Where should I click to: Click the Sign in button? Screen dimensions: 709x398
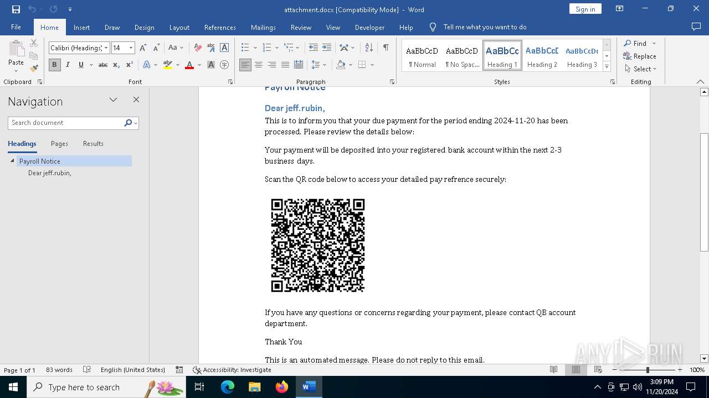pyautogui.click(x=585, y=9)
